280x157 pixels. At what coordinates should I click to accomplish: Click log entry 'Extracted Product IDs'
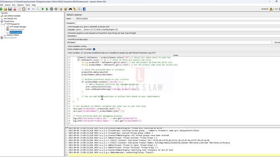coord(139,140)
